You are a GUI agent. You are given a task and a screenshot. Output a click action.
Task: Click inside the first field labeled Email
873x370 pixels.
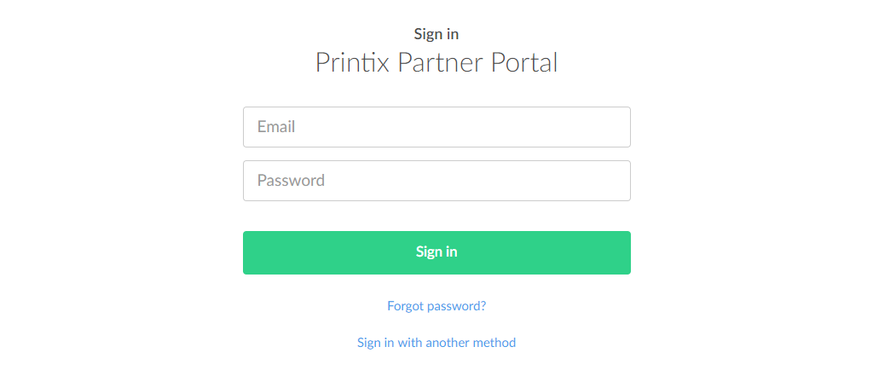point(436,127)
